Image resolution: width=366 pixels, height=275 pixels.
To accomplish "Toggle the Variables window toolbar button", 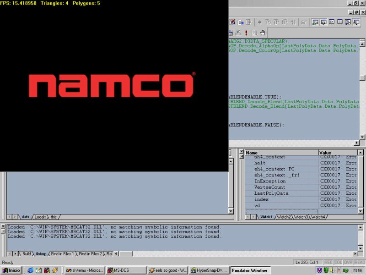I will tap(323, 22).
